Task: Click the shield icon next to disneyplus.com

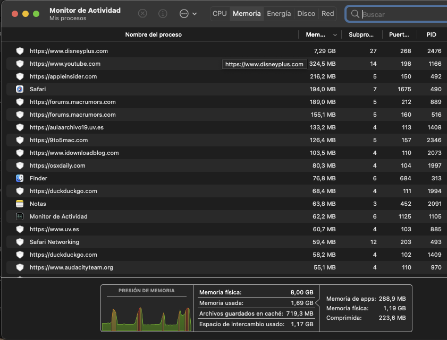Action: pos(20,51)
